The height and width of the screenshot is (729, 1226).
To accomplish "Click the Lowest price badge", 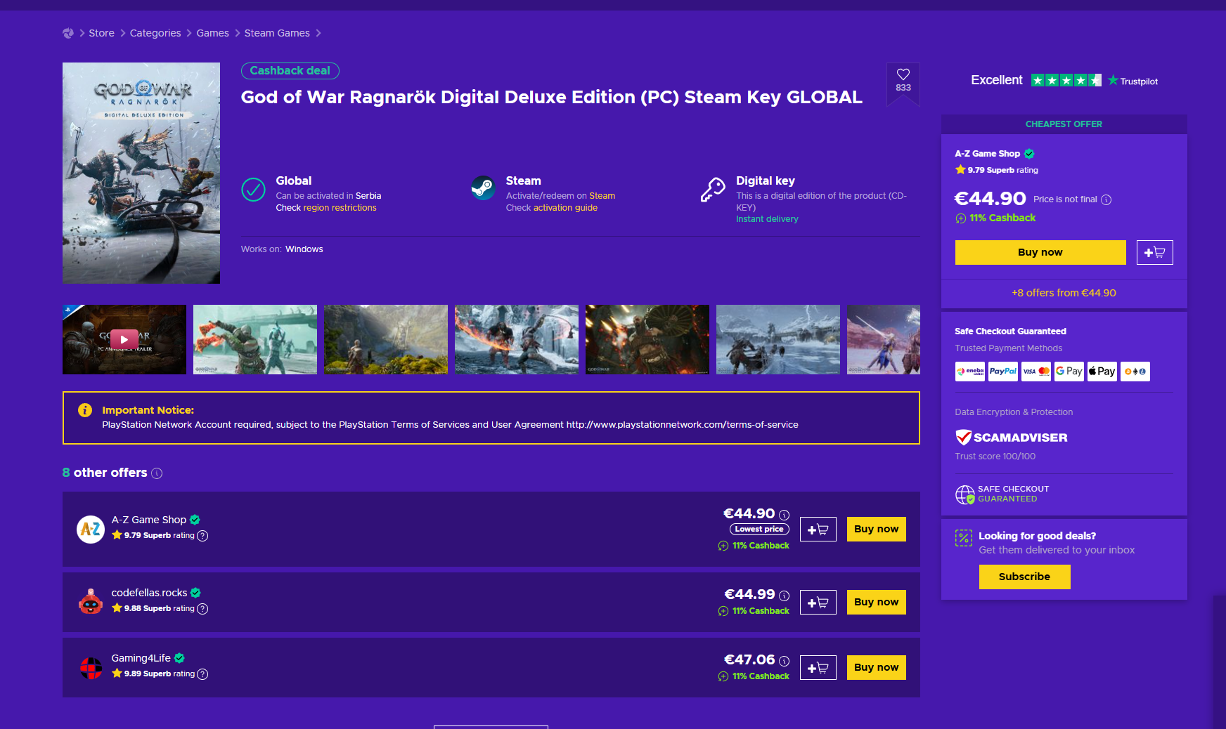I will (759, 530).
